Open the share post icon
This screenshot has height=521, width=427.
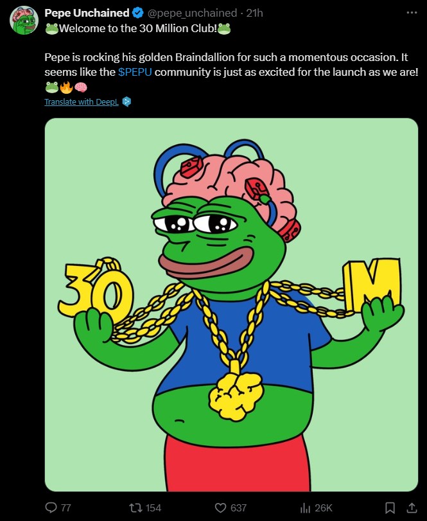412,508
